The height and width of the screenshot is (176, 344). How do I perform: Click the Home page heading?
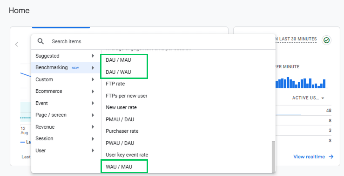[19, 10]
